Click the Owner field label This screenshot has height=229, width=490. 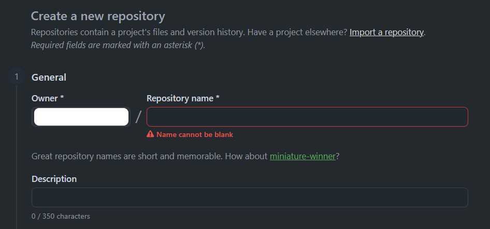point(48,99)
